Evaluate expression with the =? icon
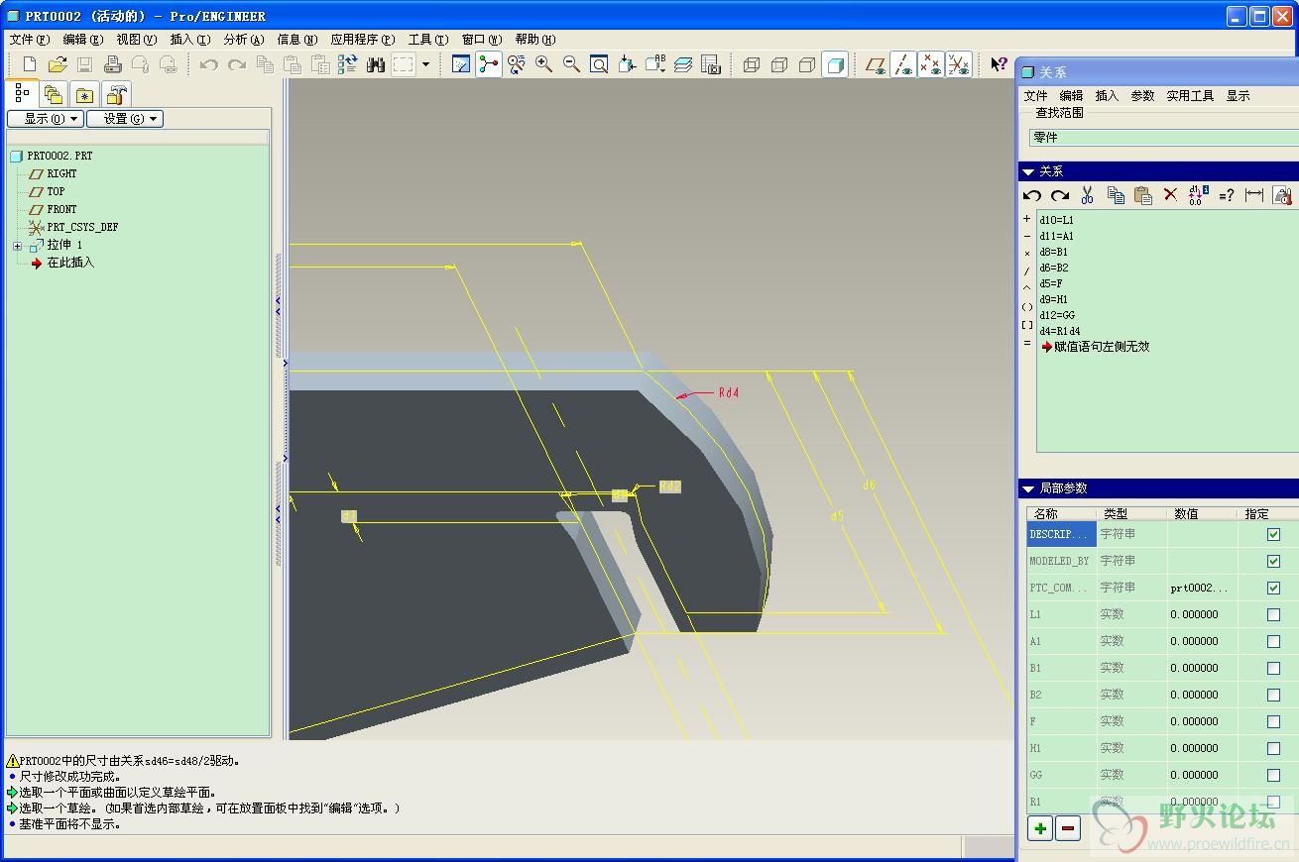The height and width of the screenshot is (862, 1299). pos(1227,195)
